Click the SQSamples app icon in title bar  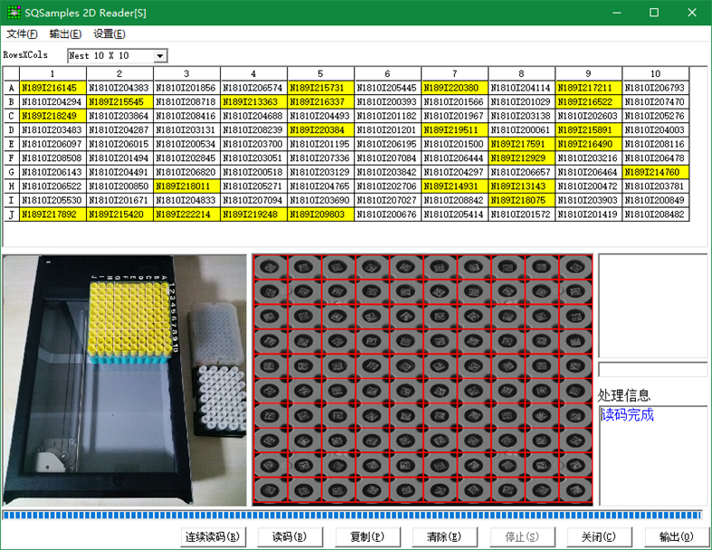pos(13,12)
